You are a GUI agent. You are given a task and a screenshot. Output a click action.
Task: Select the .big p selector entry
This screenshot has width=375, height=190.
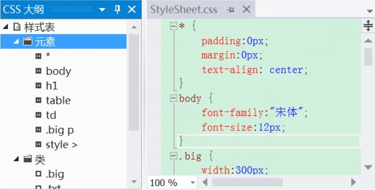pyautogui.click(x=60, y=130)
